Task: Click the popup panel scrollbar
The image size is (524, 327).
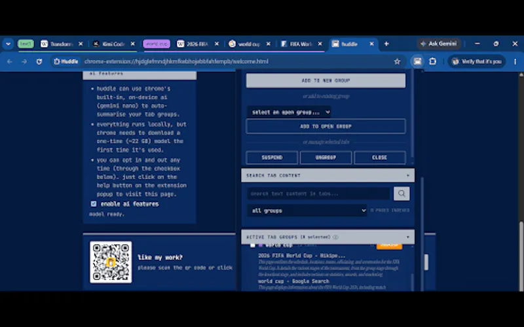Action: click(x=422, y=233)
